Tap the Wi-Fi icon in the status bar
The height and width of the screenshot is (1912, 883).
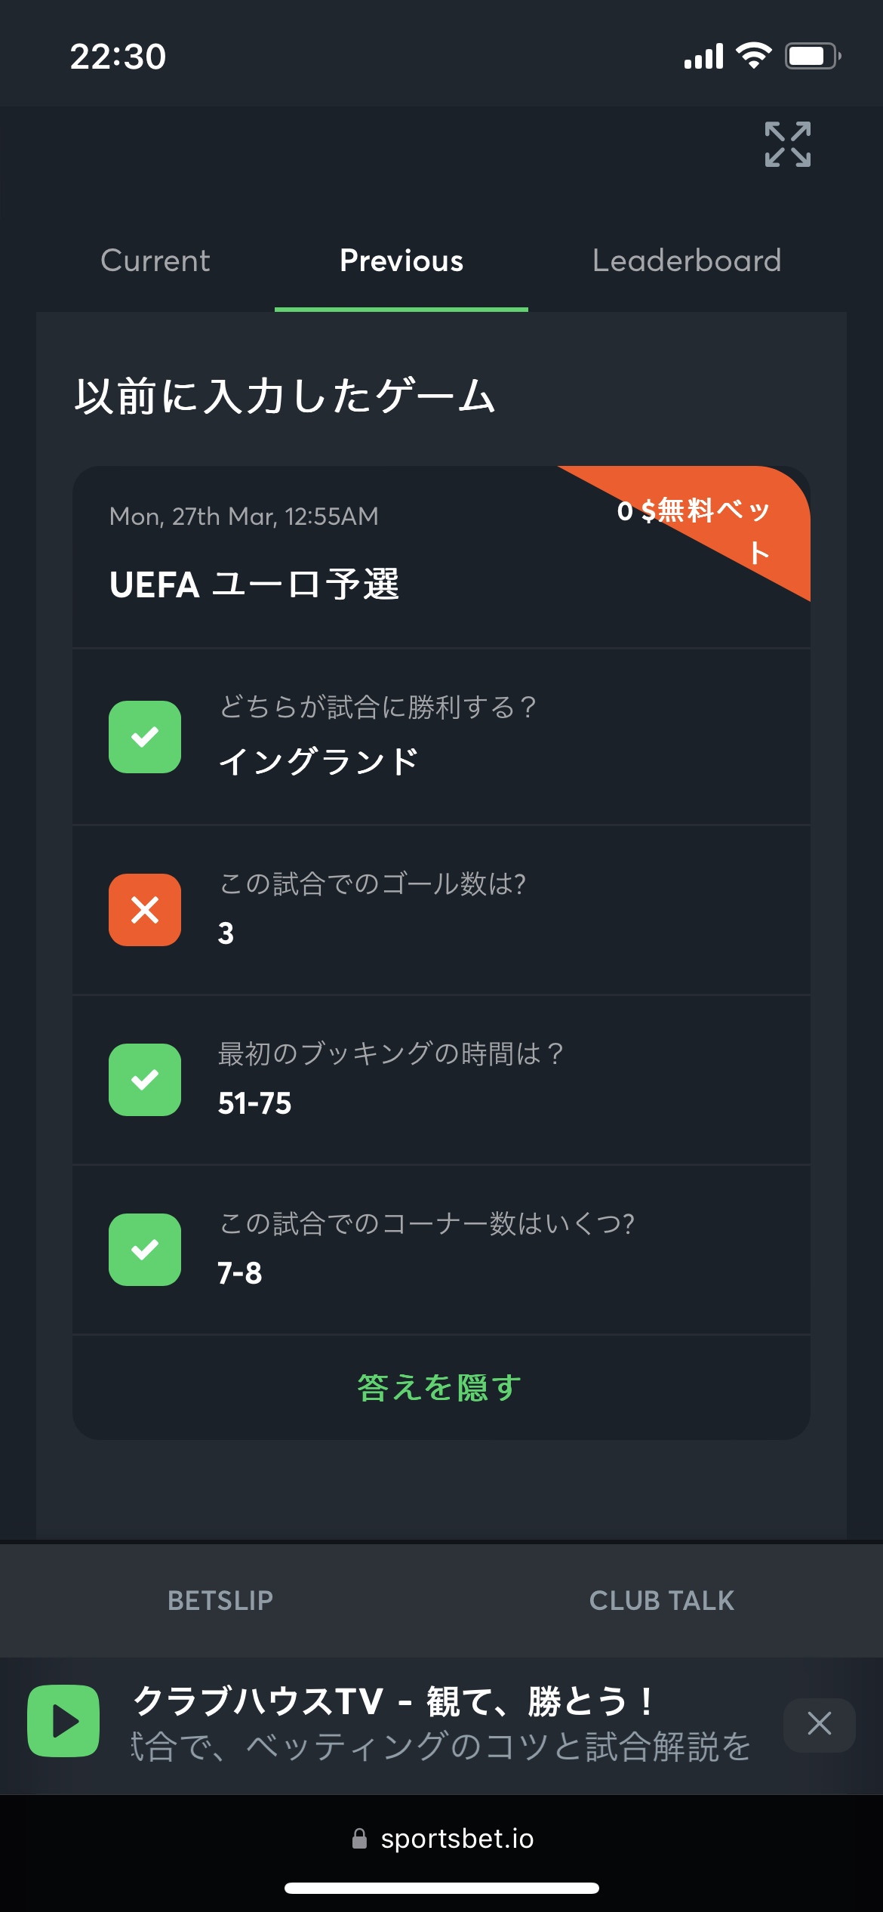tap(753, 55)
